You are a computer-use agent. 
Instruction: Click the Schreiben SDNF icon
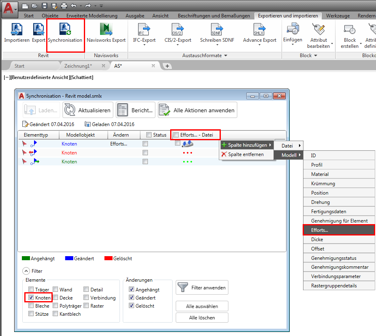point(217,29)
